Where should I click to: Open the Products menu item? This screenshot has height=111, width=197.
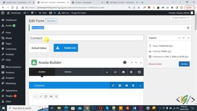10,72
